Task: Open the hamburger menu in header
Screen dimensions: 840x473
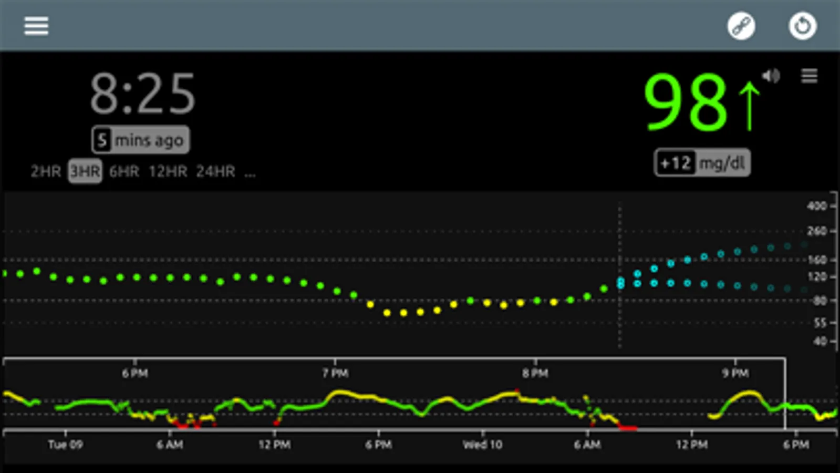Action: [x=36, y=25]
